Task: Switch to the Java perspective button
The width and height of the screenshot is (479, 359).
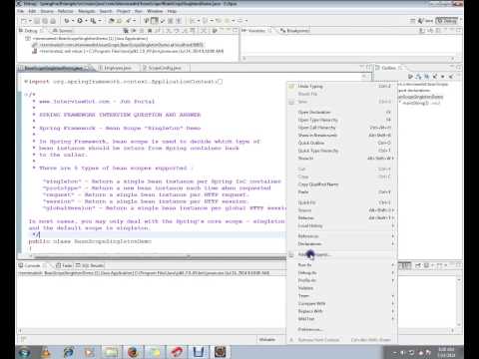Action: (x=425, y=21)
